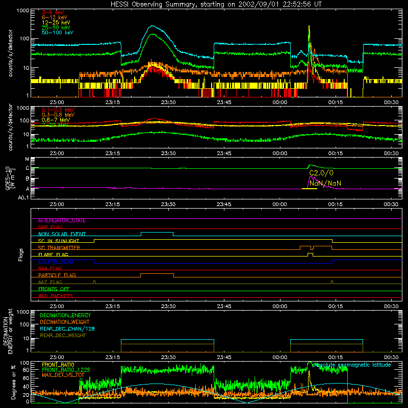Screen dimensions: 408x408
Task: Click the GAP_FLAG label
Action: pyautogui.click(x=50, y=227)
